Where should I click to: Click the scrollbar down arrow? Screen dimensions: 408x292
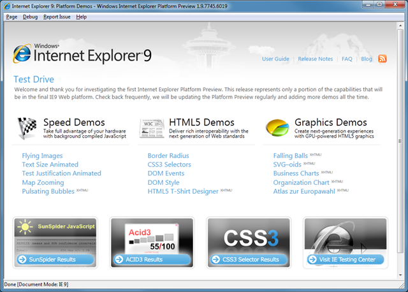[400, 275]
